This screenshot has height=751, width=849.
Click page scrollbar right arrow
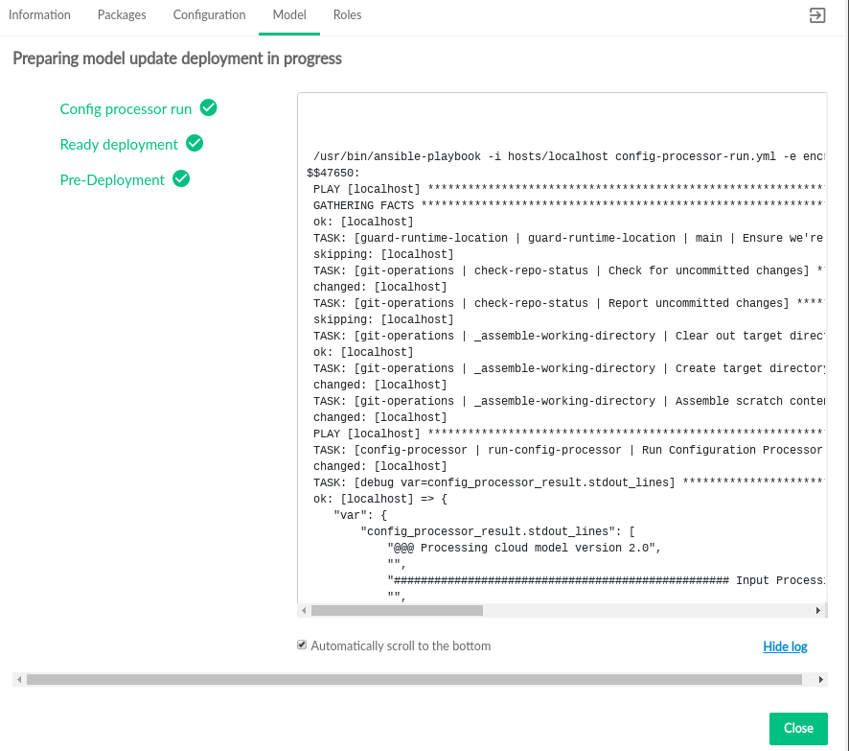[819, 679]
